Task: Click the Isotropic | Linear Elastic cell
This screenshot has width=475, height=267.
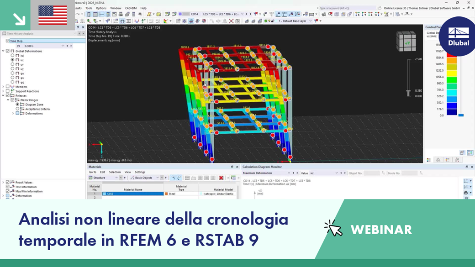Action: click(x=218, y=194)
